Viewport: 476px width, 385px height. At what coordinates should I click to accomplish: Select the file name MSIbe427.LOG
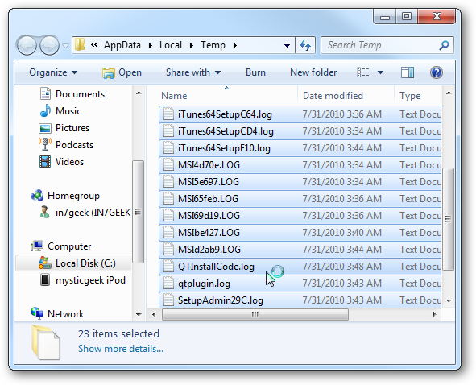(209, 233)
